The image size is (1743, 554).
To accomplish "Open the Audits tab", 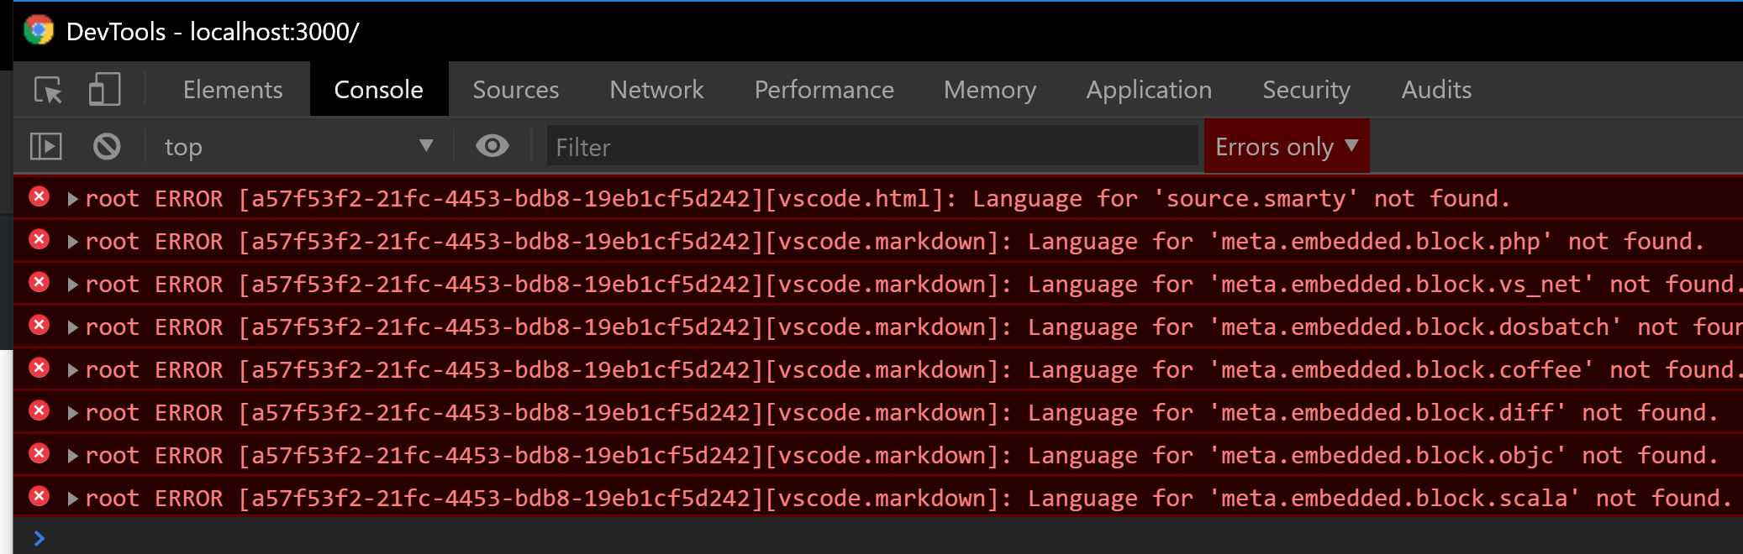I will coord(1436,90).
